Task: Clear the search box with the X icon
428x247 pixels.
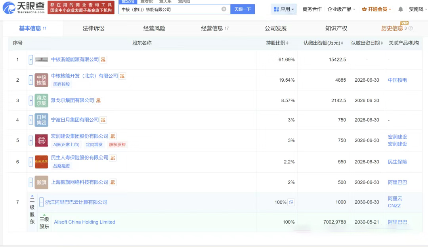Action: pos(224,9)
